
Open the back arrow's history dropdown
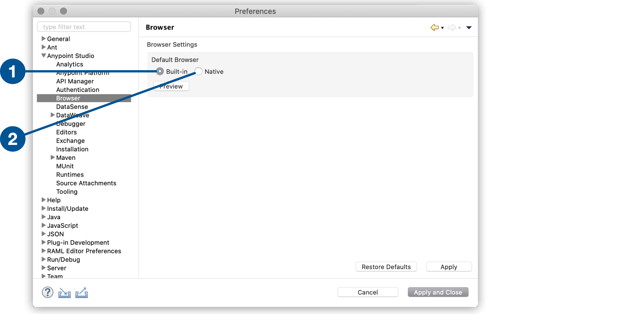pos(442,28)
